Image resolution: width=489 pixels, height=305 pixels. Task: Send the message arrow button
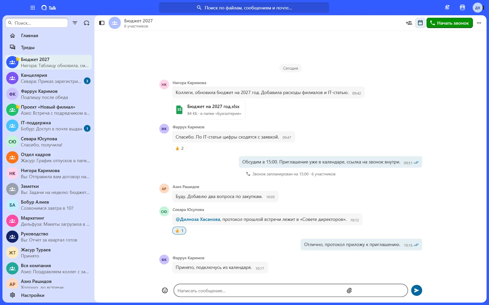pyautogui.click(x=416, y=290)
